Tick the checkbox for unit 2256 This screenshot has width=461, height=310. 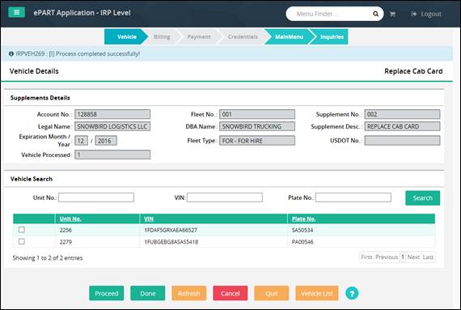[x=22, y=230]
